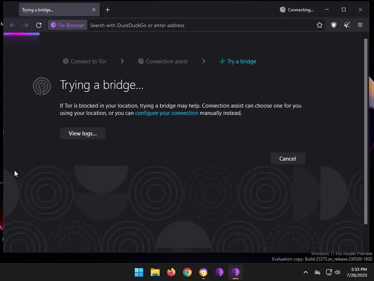Open a new tab with plus button

click(x=108, y=10)
